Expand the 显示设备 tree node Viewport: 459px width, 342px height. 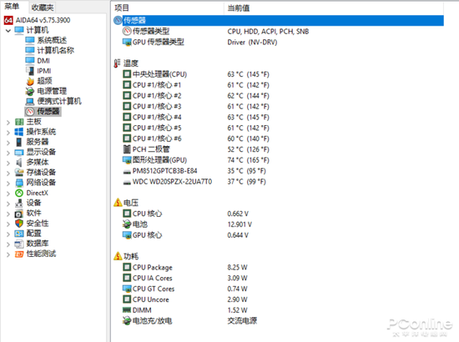click(x=8, y=153)
